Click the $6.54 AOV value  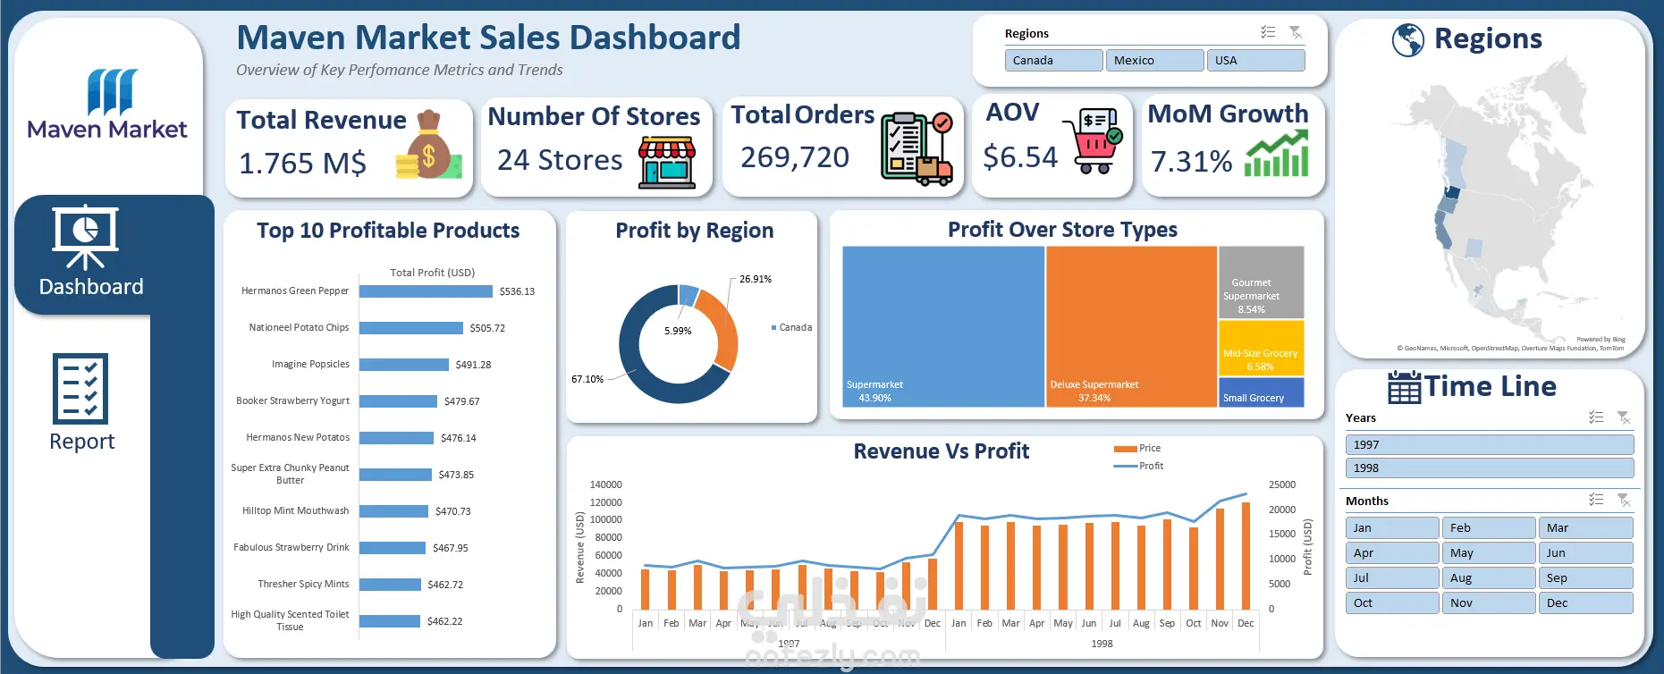1020,157
